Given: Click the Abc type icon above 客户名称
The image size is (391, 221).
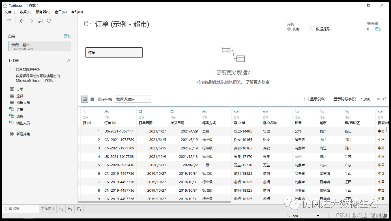Looking at the screenshot, I should click(x=265, y=112).
